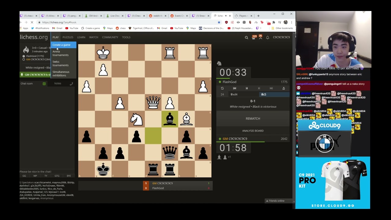Open the TOOLS menu
Image resolution: width=391 pixels, height=220 pixels.
pyautogui.click(x=126, y=37)
